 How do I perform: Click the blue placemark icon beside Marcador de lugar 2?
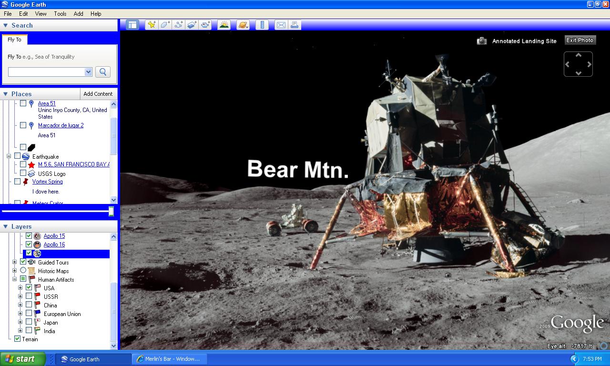[x=31, y=125]
